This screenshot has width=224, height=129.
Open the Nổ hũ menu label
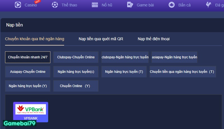[x=107, y=5]
